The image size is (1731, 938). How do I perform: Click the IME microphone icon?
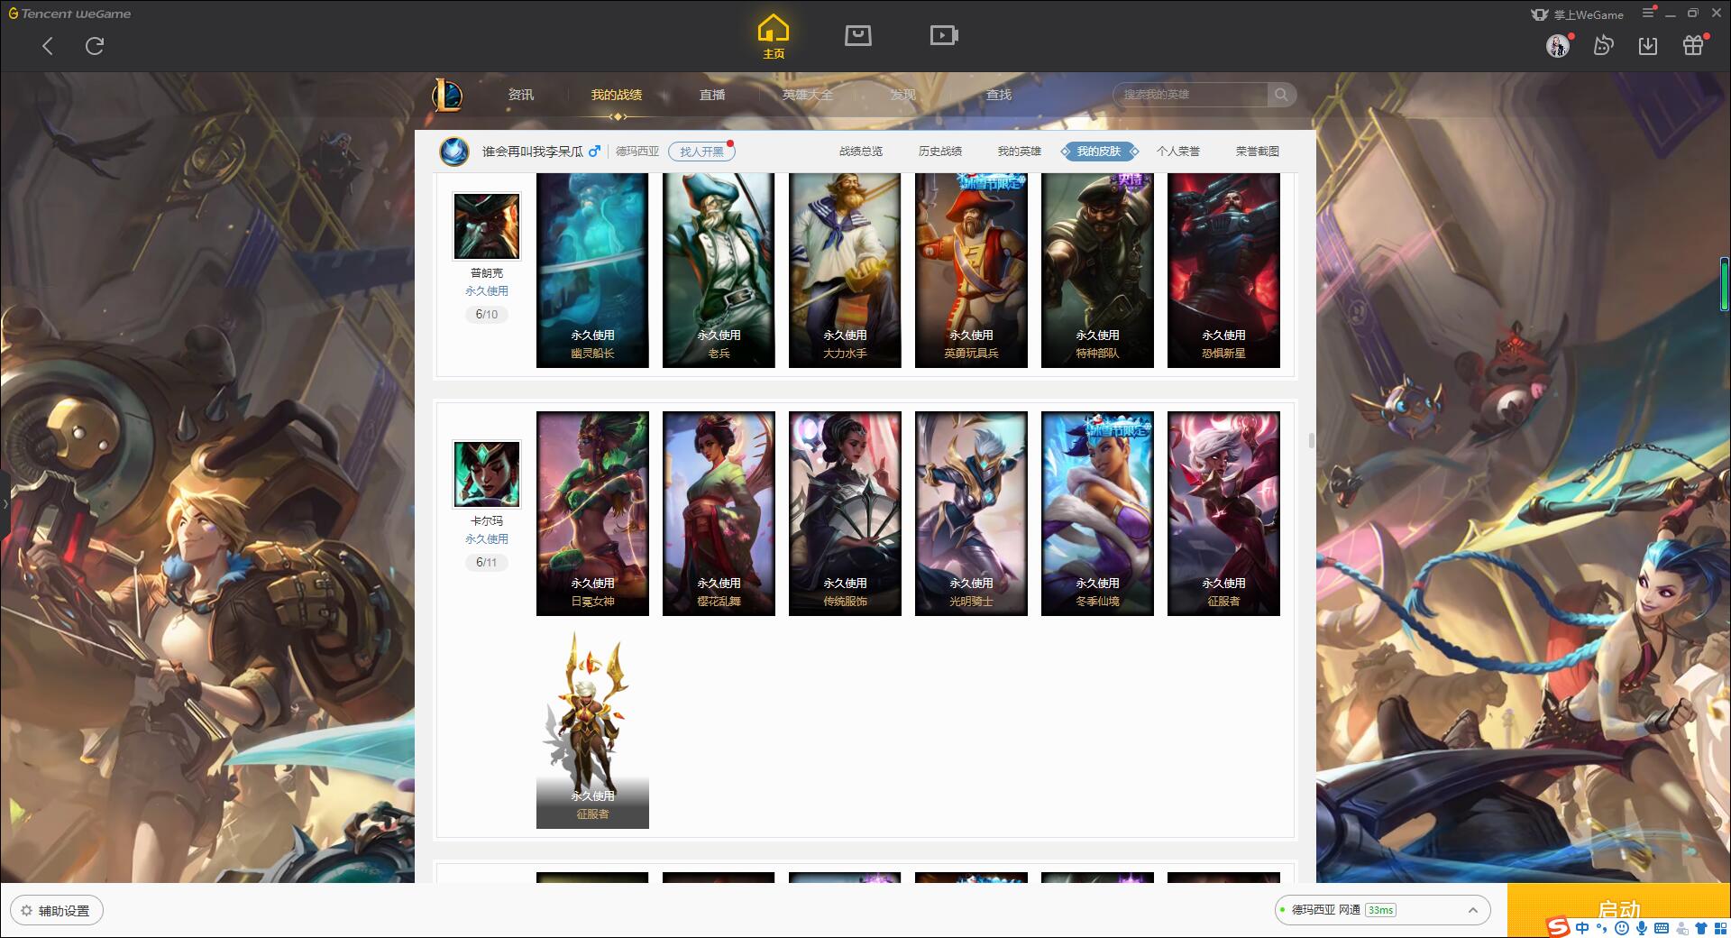click(1642, 928)
